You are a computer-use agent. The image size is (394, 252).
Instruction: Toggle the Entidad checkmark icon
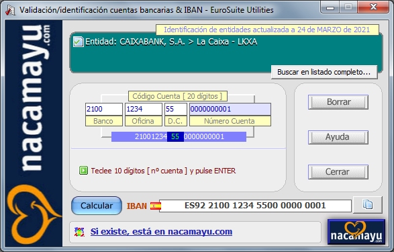[78, 42]
